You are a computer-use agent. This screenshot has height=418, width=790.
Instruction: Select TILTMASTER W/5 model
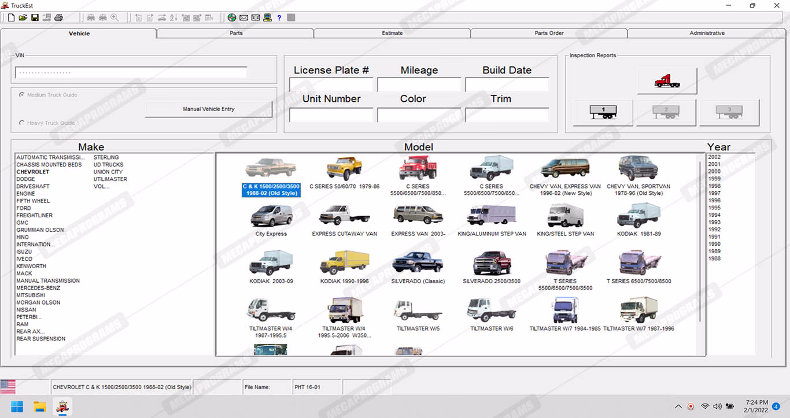pyautogui.click(x=418, y=315)
